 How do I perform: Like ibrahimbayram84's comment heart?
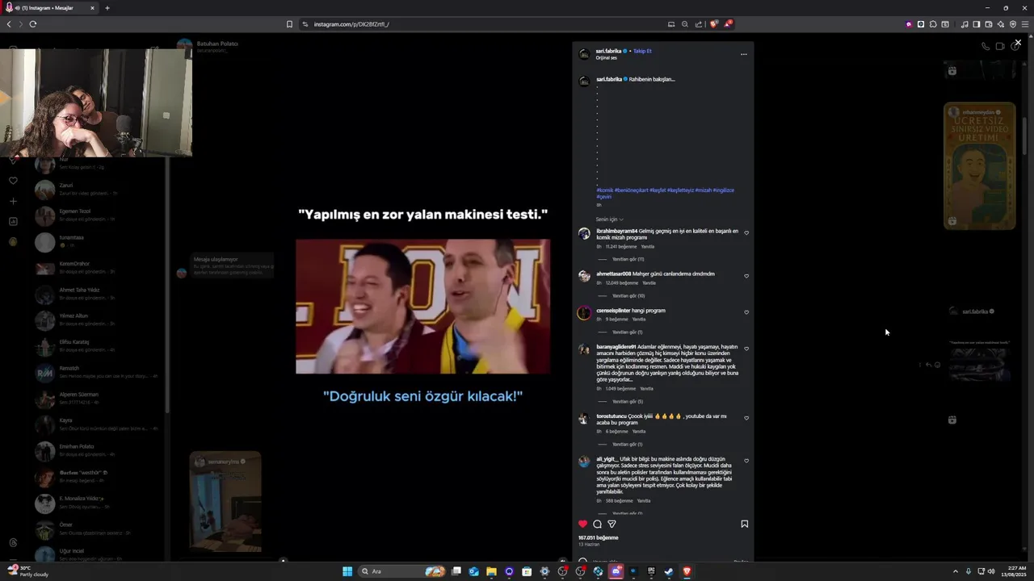[x=746, y=232]
